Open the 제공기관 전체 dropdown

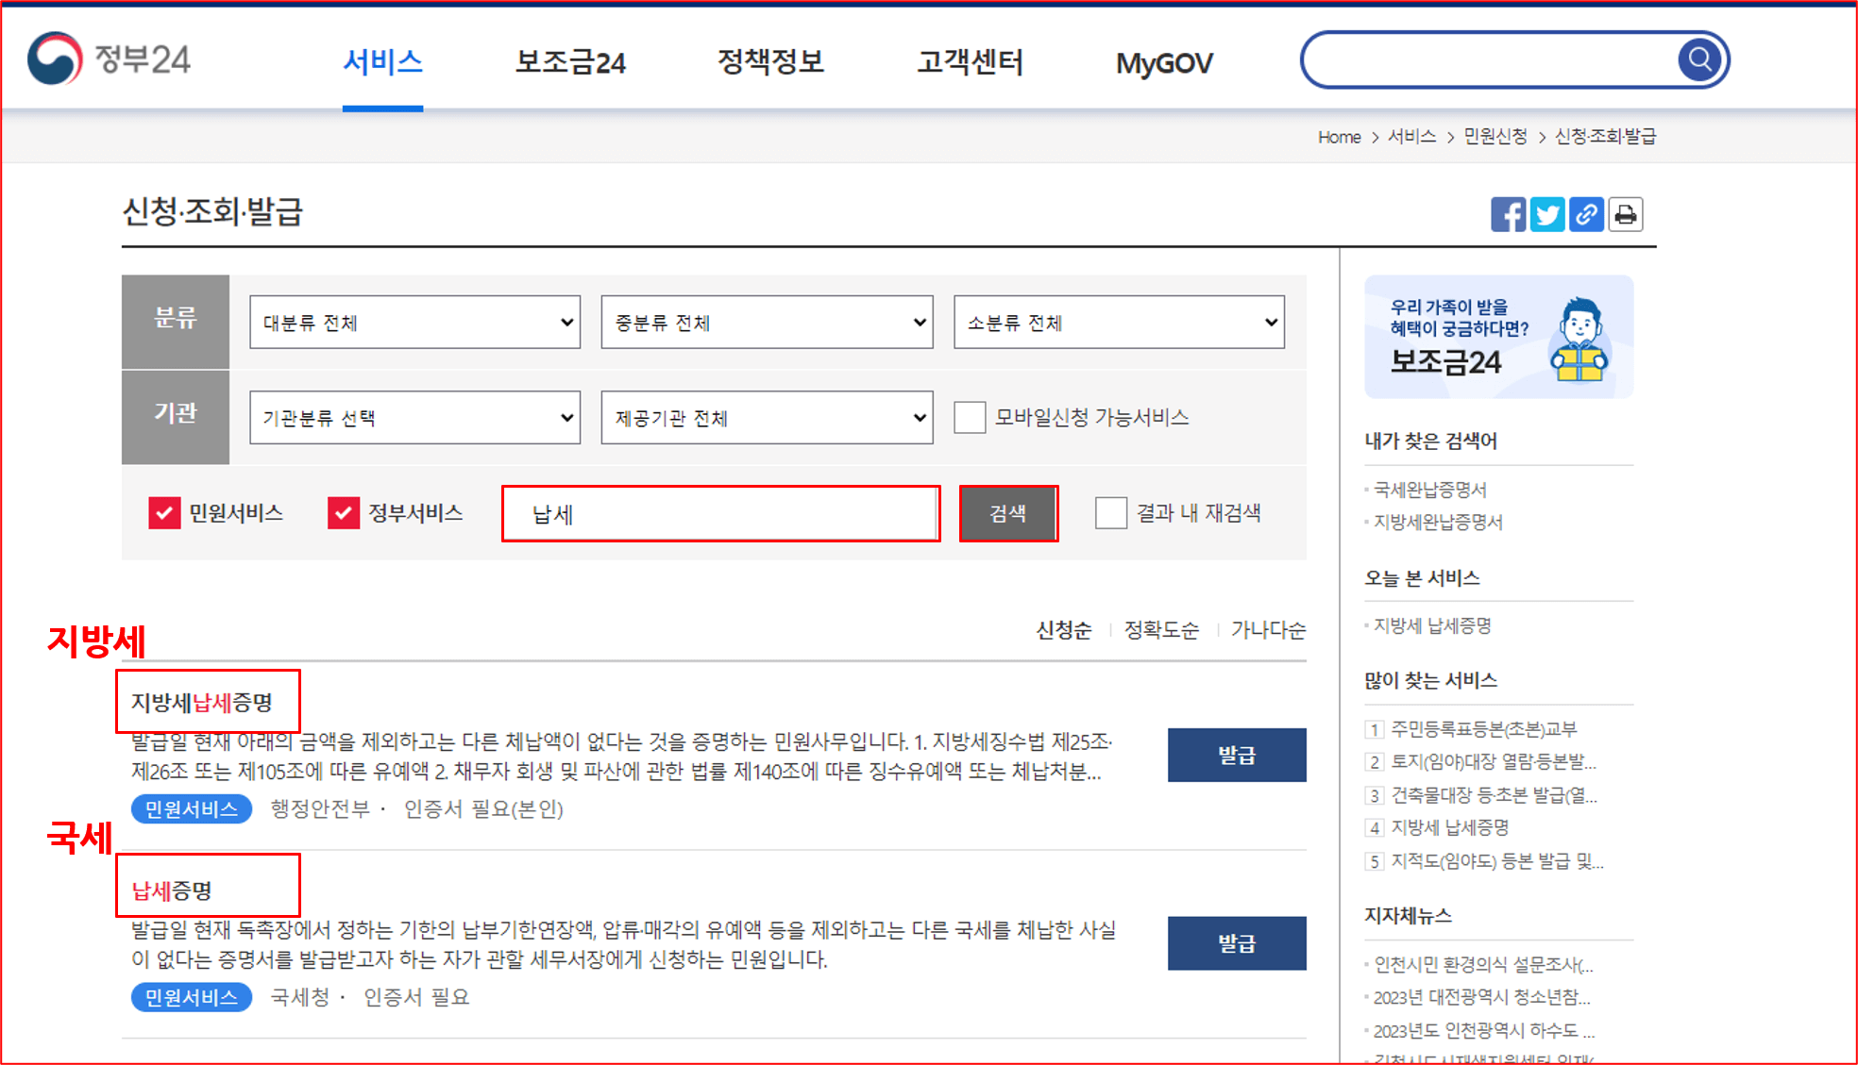coord(766,417)
